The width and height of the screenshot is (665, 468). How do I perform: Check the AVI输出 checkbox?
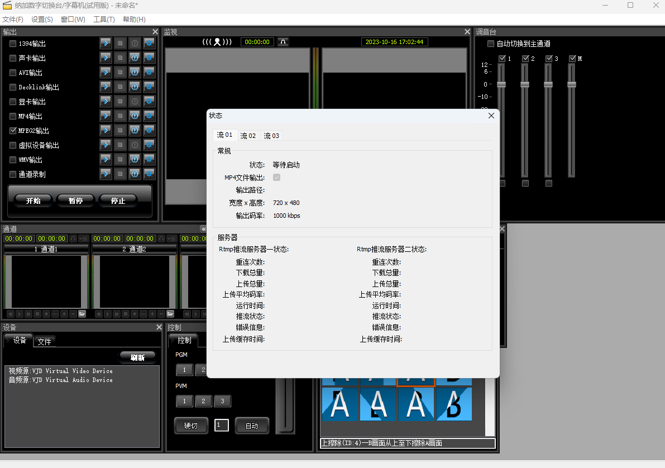[x=13, y=73]
